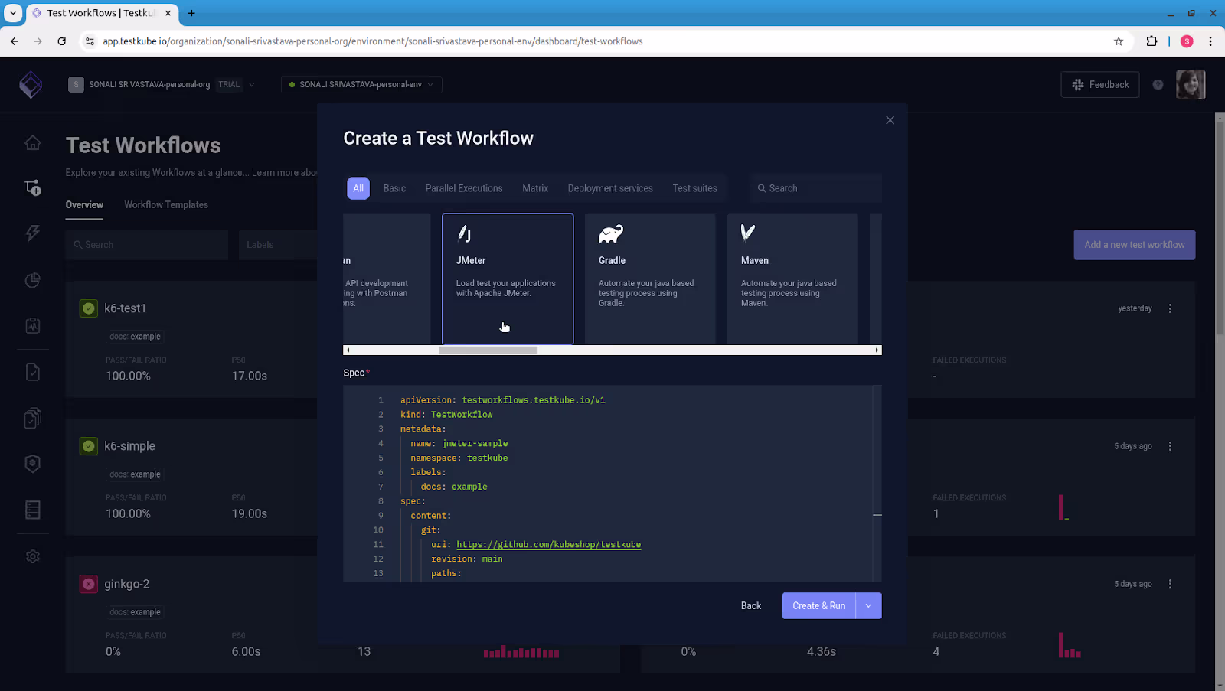The image size is (1225, 691).
Task: Open the Triggers lightning sidebar icon
Action: (33, 233)
